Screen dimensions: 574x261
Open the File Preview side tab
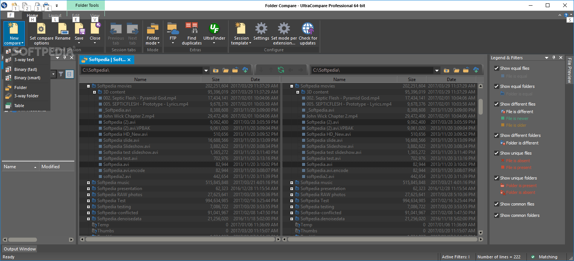pyautogui.click(x=569, y=71)
